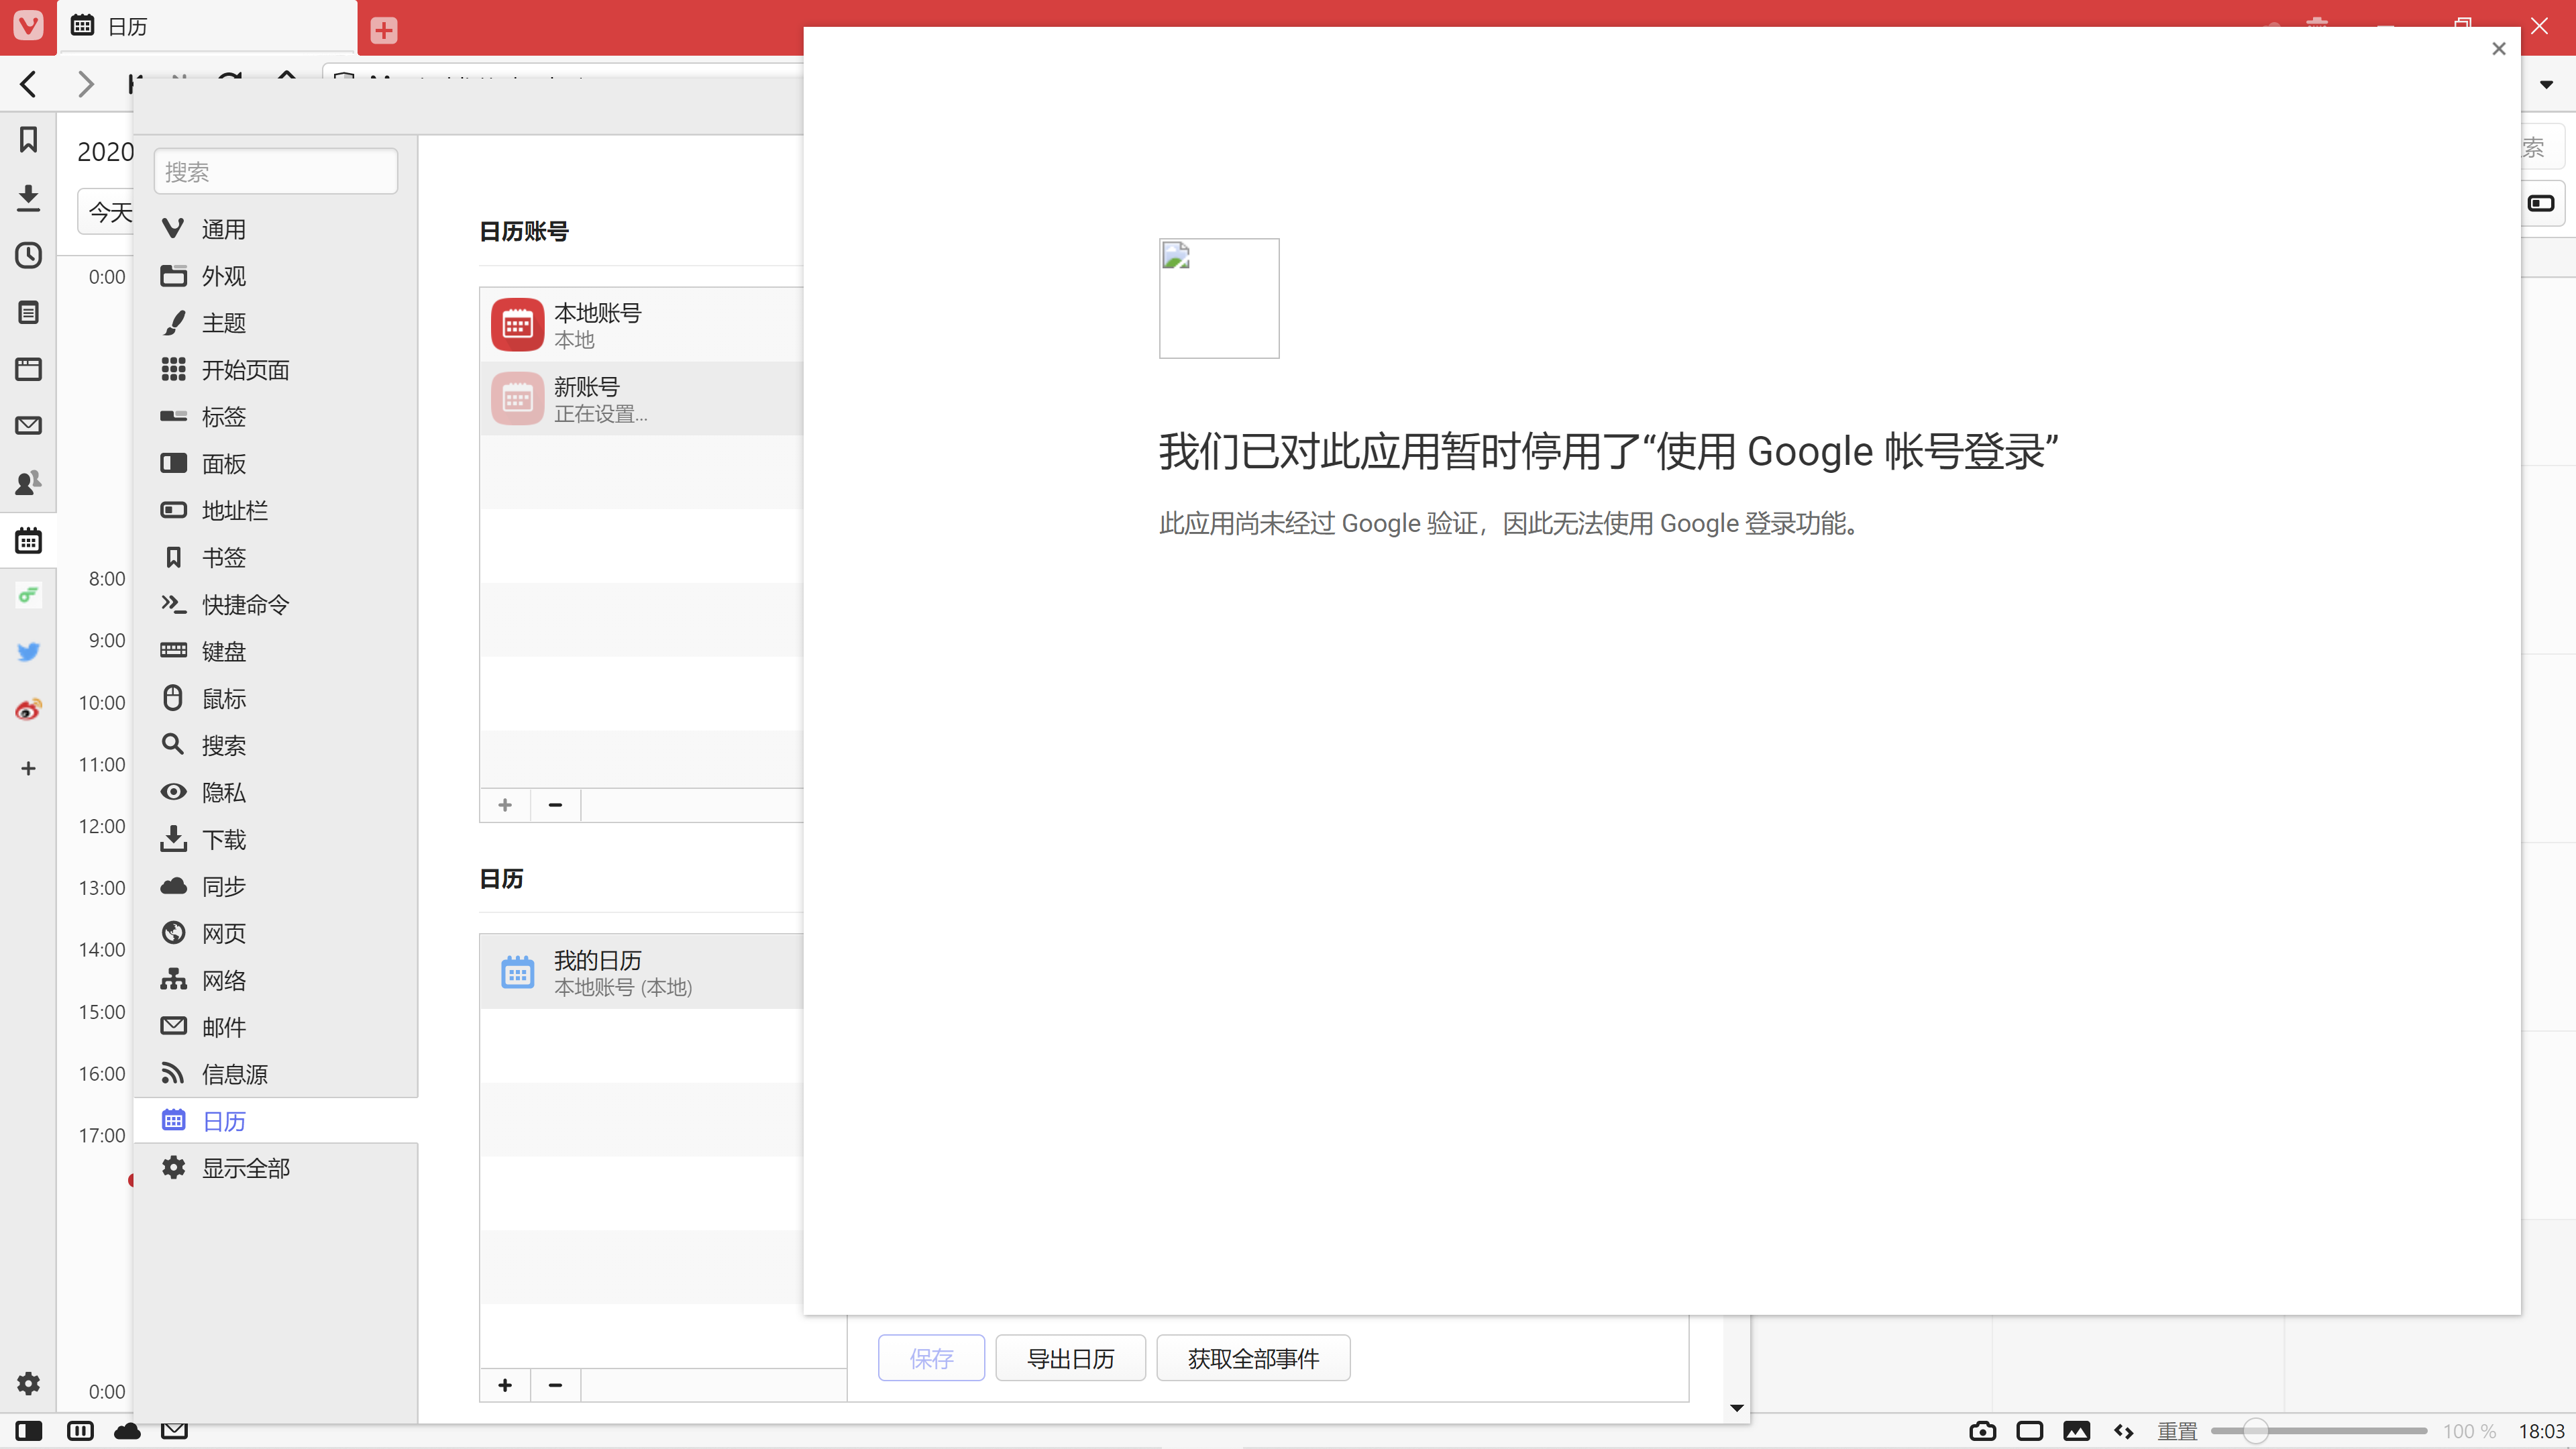2576x1449 pixels.
Task: Click the 获取全部事件 button
Action: (x=1253, y=1358)
